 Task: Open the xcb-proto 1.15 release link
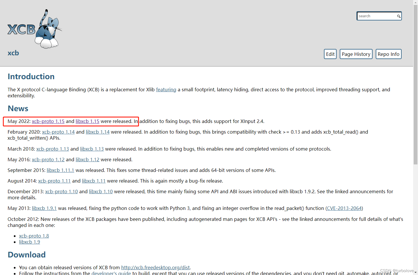tap(48, 121)
